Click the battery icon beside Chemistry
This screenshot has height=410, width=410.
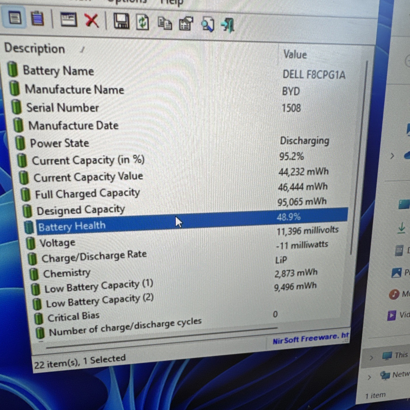(x=34, y=274)
